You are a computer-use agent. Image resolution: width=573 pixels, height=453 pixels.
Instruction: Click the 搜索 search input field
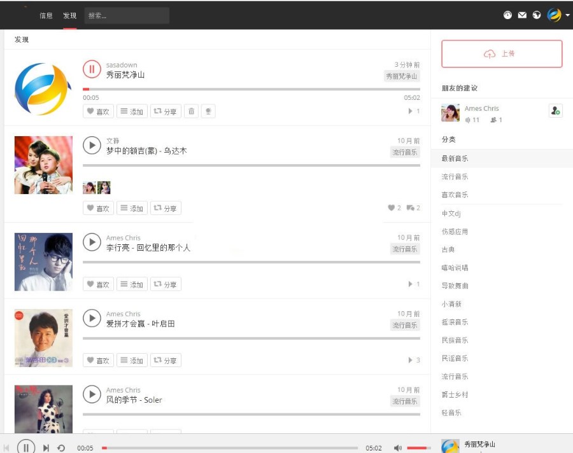click(127, 16)
